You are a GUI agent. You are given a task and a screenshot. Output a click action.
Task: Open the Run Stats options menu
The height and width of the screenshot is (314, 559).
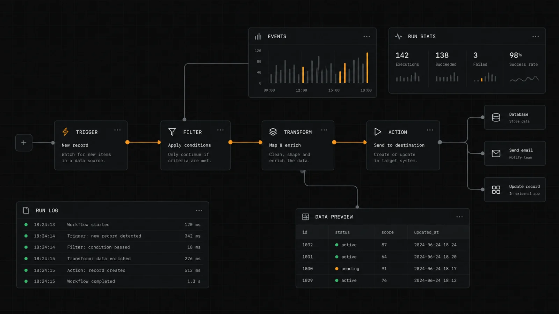(536, 36)
